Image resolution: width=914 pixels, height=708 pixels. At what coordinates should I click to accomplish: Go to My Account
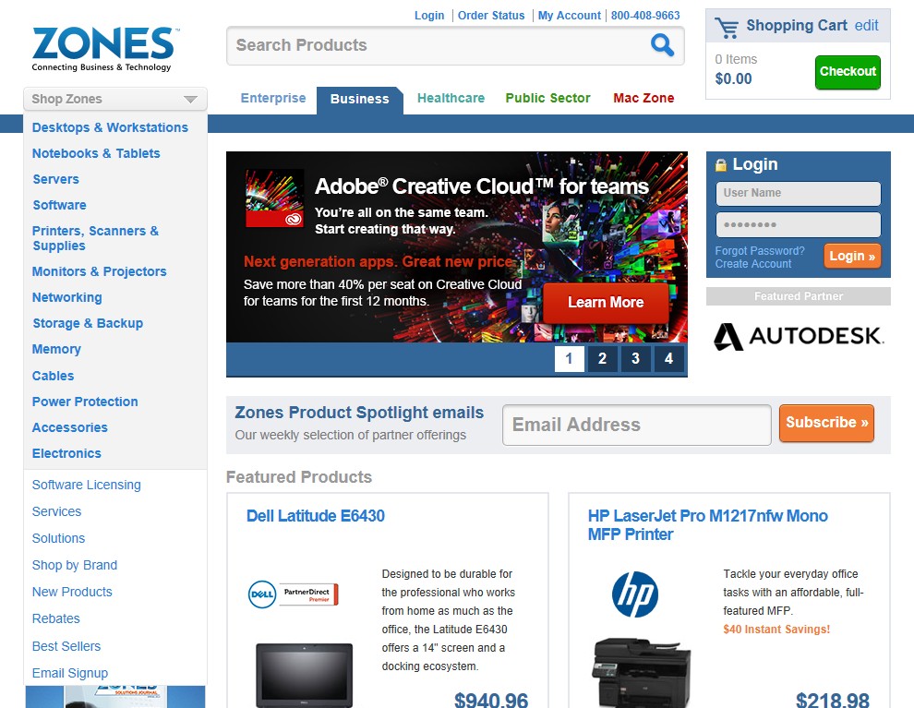[569, 16]
